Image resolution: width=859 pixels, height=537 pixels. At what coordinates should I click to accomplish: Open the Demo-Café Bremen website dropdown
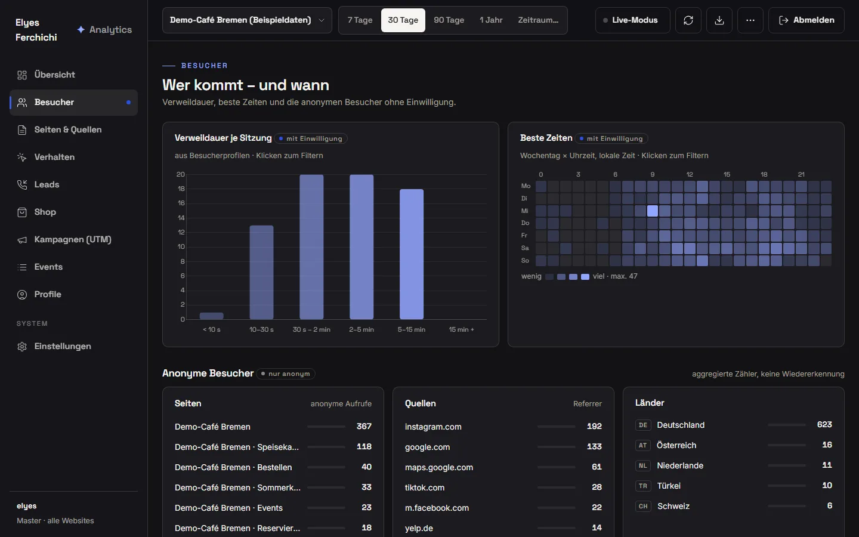tap(247, 20)
